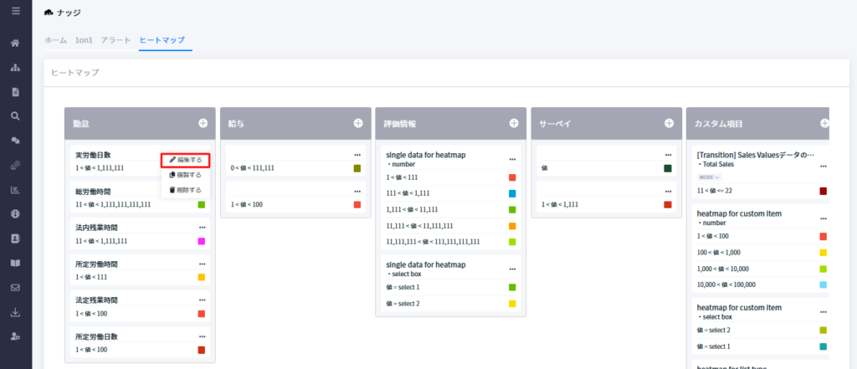Open the chat bubbles sidebar icon
Image resolution: width=857 pixels, height=369 pixels.
pos(16,141)
